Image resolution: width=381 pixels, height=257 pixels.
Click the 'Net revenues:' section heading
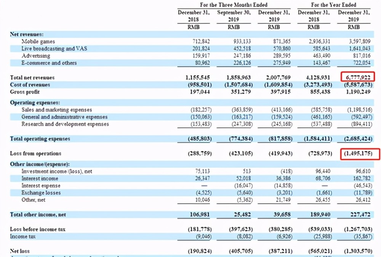27,34
